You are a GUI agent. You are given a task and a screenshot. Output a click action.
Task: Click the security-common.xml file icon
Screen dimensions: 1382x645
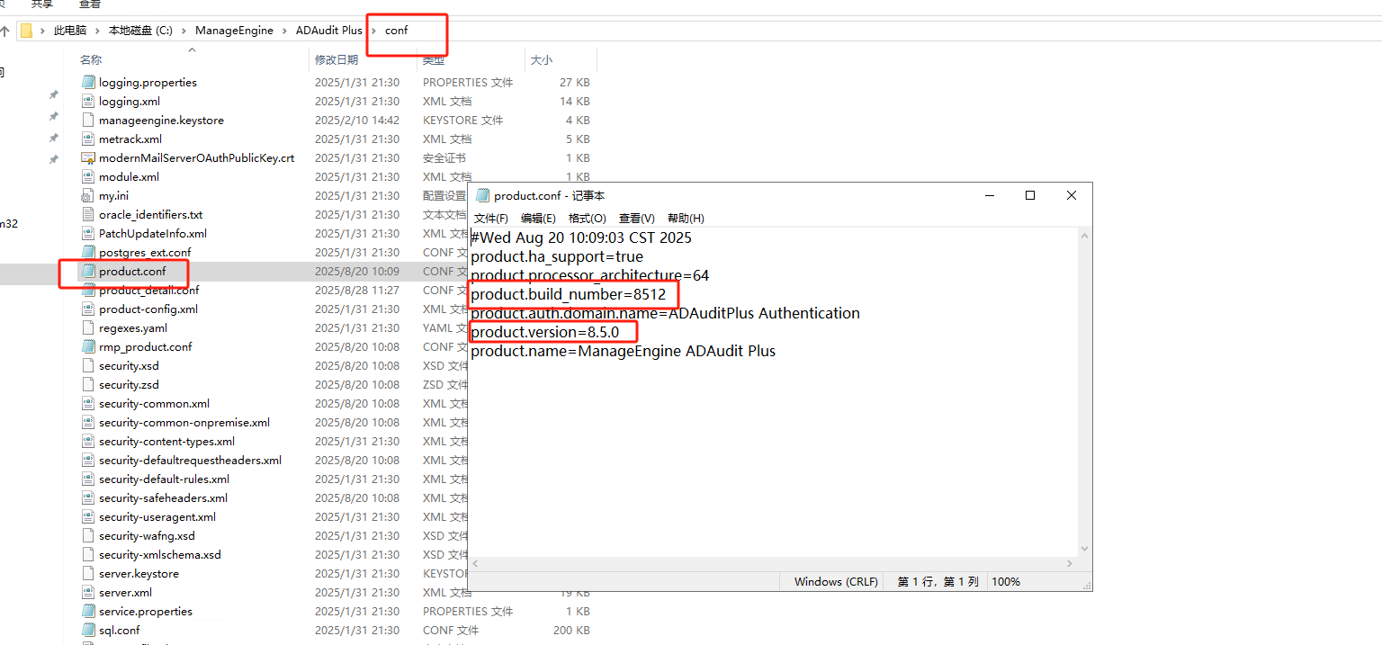pyautogui.click(x=87, y=403)
